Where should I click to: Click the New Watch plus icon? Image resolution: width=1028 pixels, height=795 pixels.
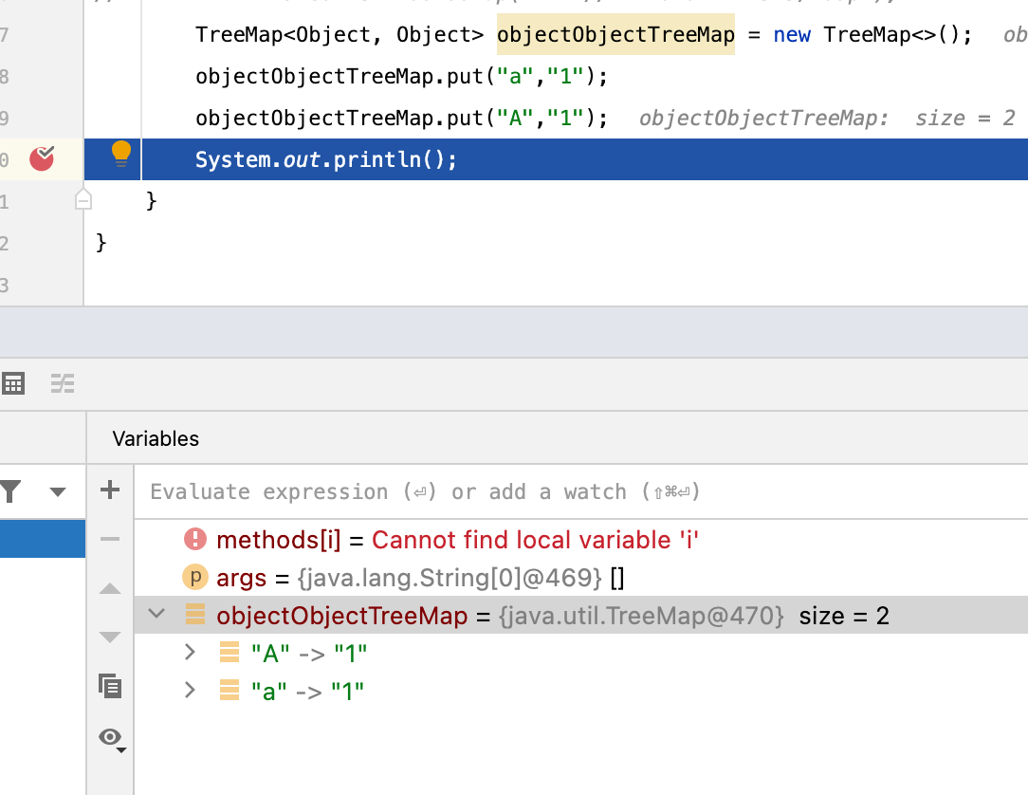click(110, 490)
